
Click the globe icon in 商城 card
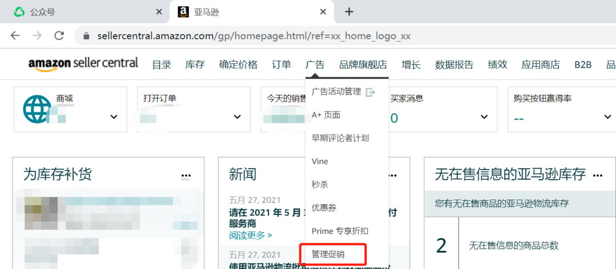(x=37, y=110)
